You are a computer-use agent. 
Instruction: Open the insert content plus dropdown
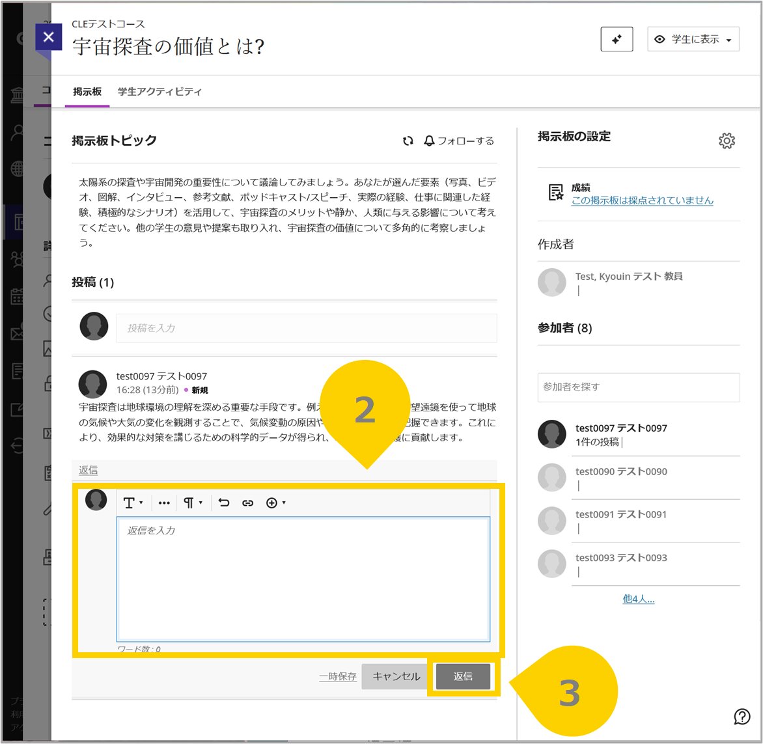276,503
